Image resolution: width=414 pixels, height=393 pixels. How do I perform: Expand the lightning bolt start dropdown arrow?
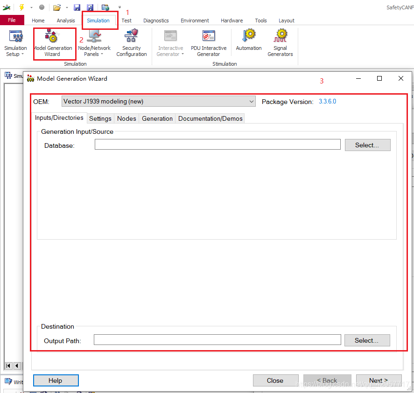31,7
